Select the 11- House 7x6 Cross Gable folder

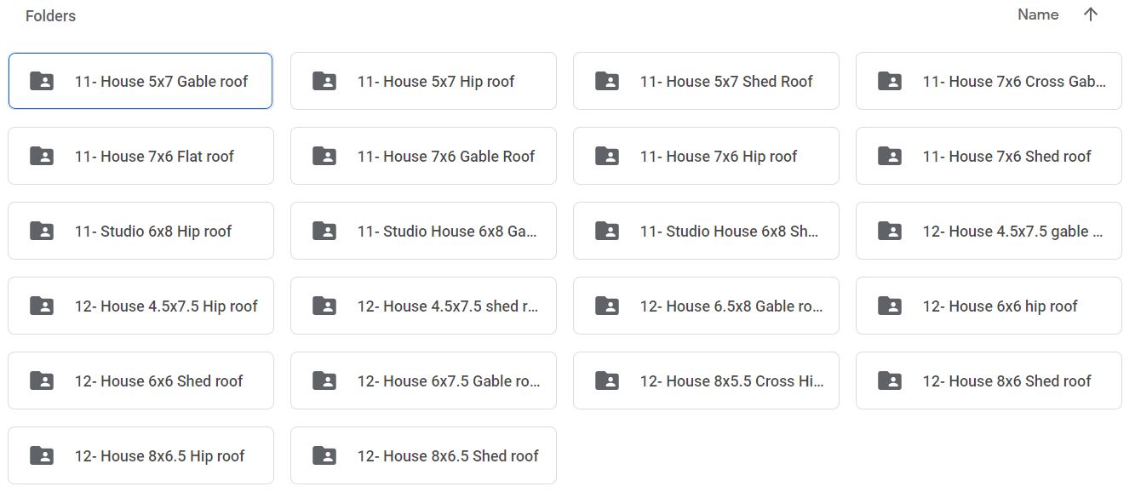(x=989, y=81)
